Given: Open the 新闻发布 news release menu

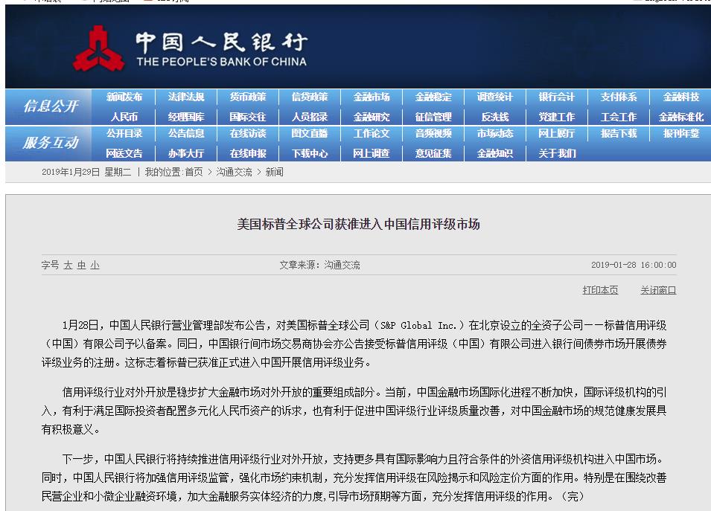Looking at the screenshot, I should [124, 97].
